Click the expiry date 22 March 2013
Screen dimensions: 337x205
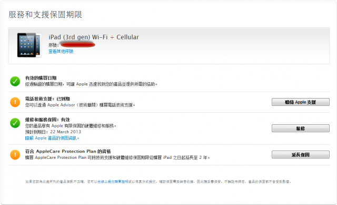[x=65, y=132]
